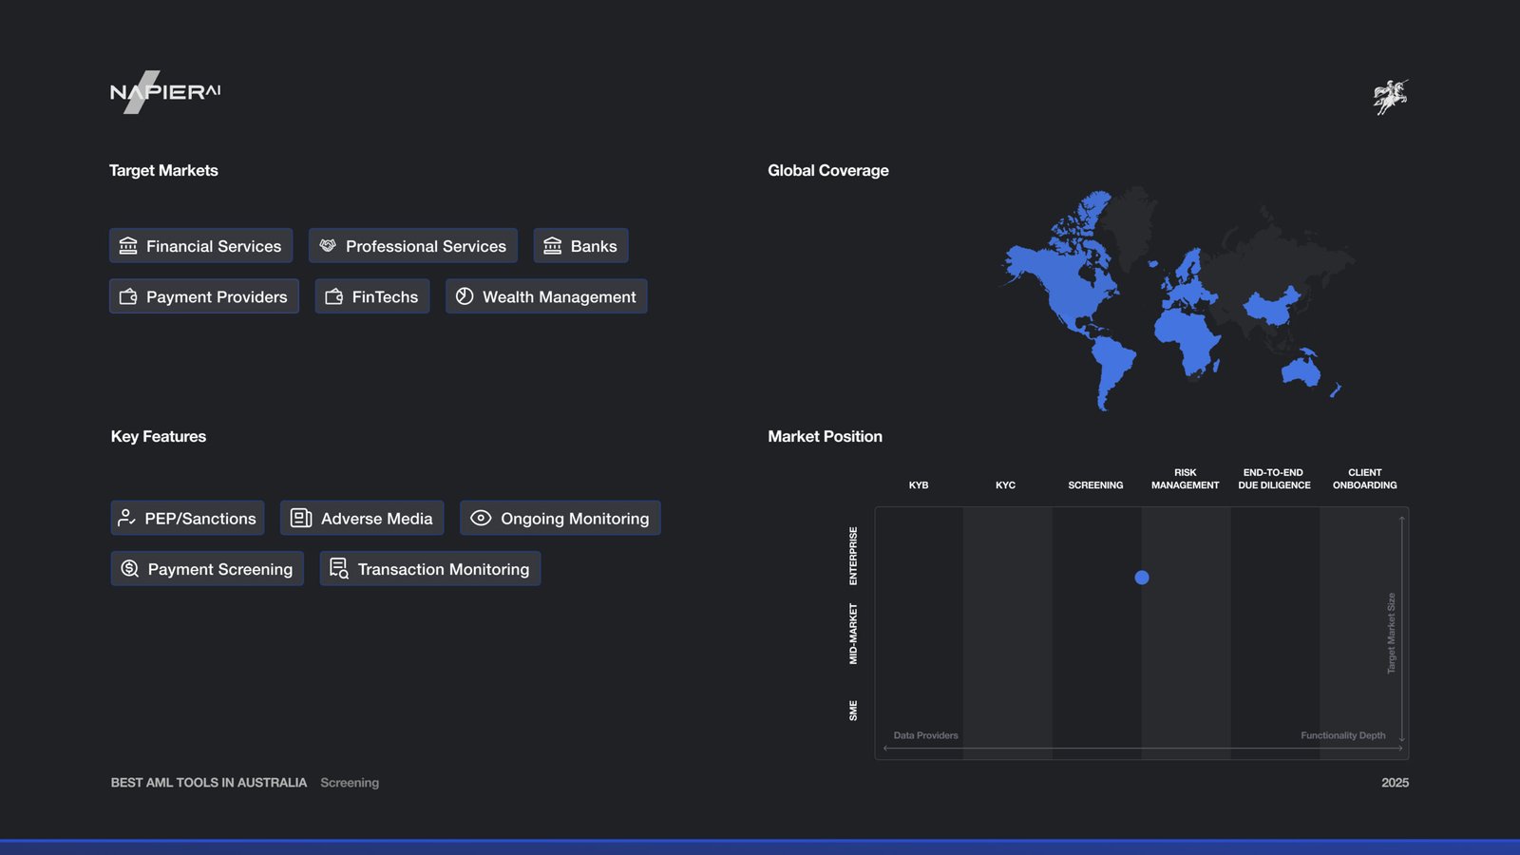Click the wallet icon beside FinTechs
This screenshot has width=1520, height=855.
(x=334, y=296)
